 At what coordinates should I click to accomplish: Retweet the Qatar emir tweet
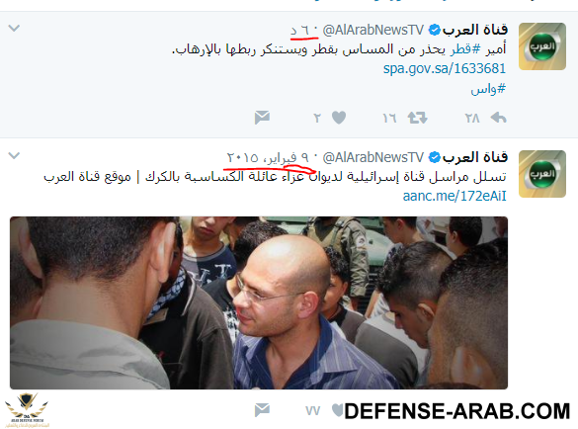(x=417, y=118)
